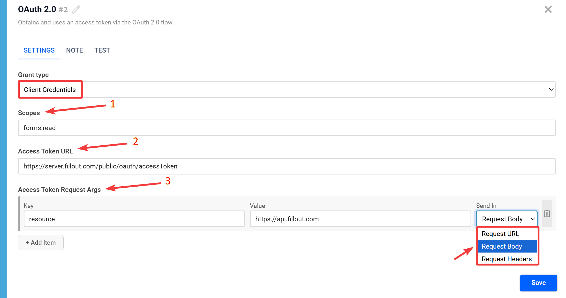Click the pencil edit name icon

[x=76, y=9]
